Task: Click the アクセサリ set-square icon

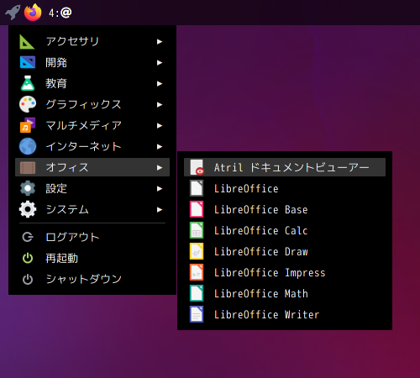Action: [x=27, y=42]
